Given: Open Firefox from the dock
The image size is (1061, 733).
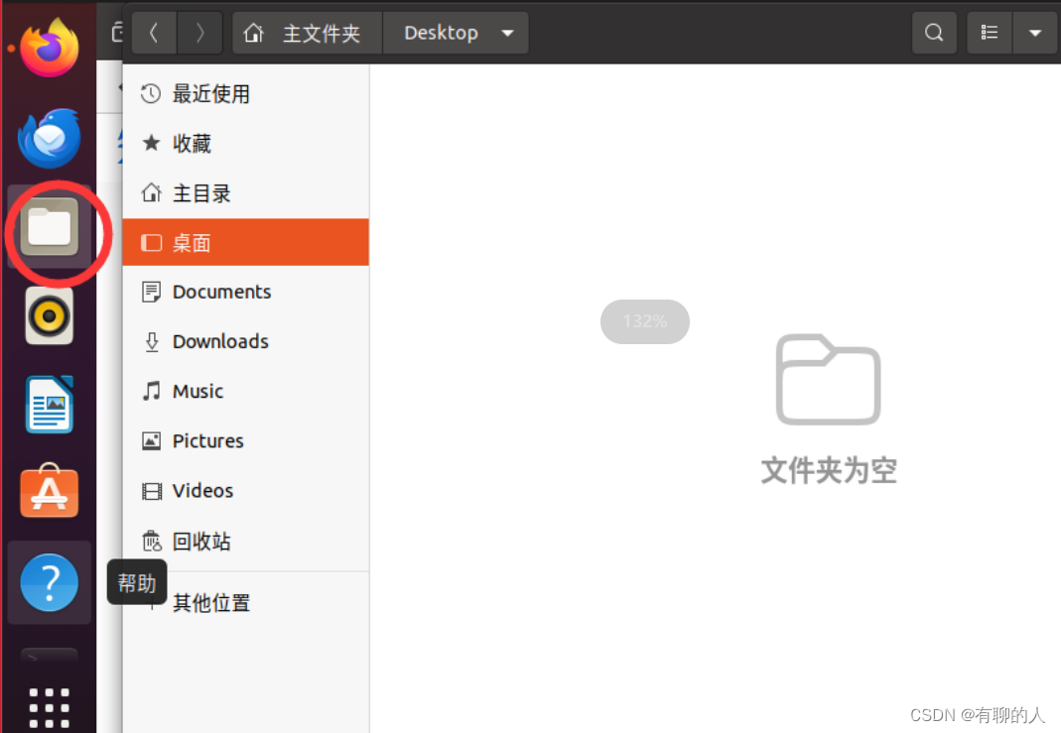Looking at the screenshot, I should 49,48.
